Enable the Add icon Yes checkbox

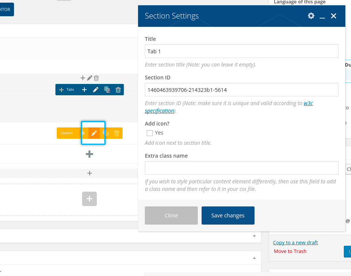tap(150, 133)
